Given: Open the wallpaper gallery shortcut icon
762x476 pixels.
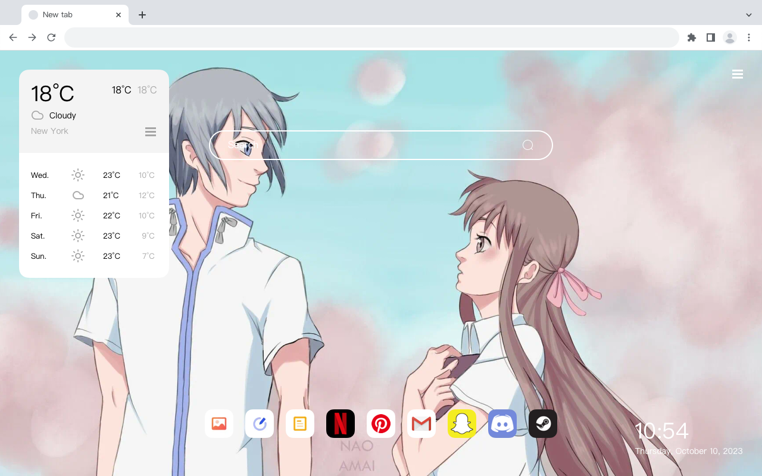Looking at the screenshot, I should point(219,424).
